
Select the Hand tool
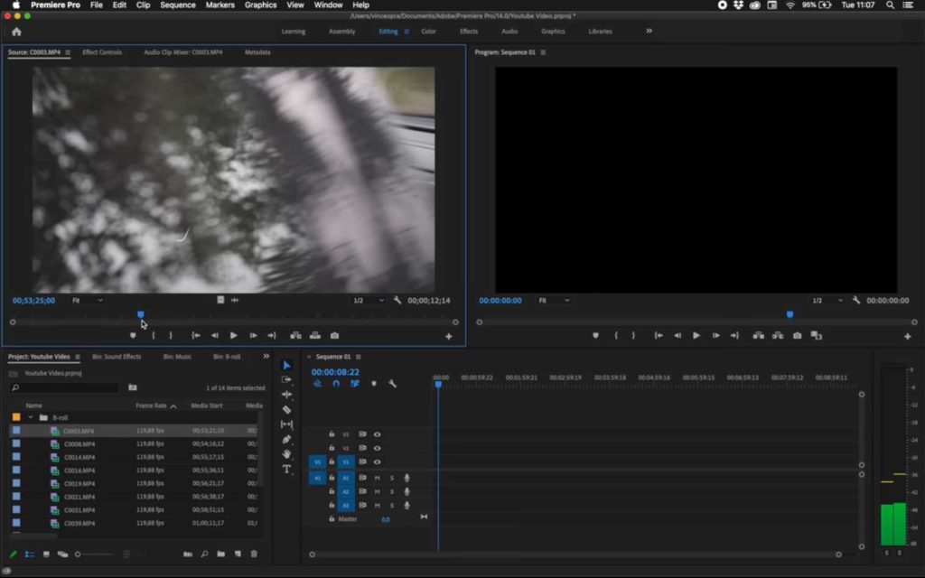(286, 453)
